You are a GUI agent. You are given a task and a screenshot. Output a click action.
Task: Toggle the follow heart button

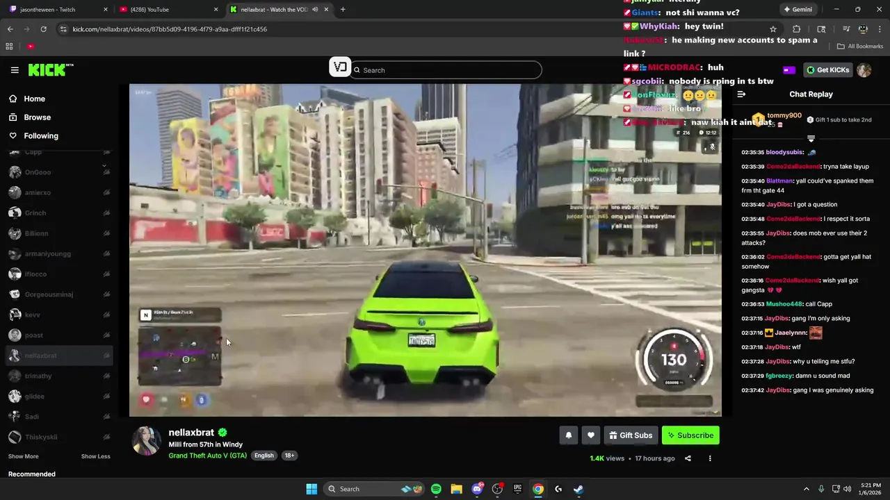pos(591,435)
